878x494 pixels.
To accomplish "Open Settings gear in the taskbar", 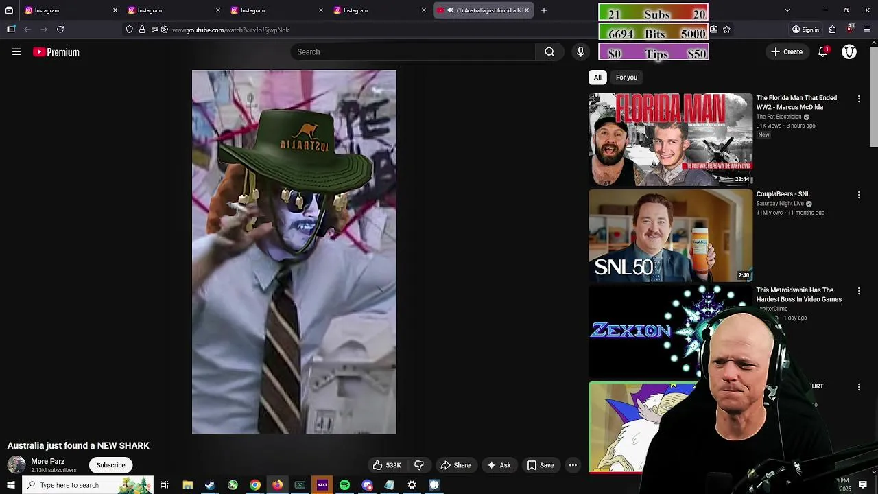I will tap(412, 485).
